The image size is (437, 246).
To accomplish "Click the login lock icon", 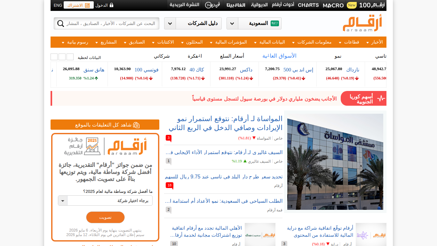I will (111, 5).
